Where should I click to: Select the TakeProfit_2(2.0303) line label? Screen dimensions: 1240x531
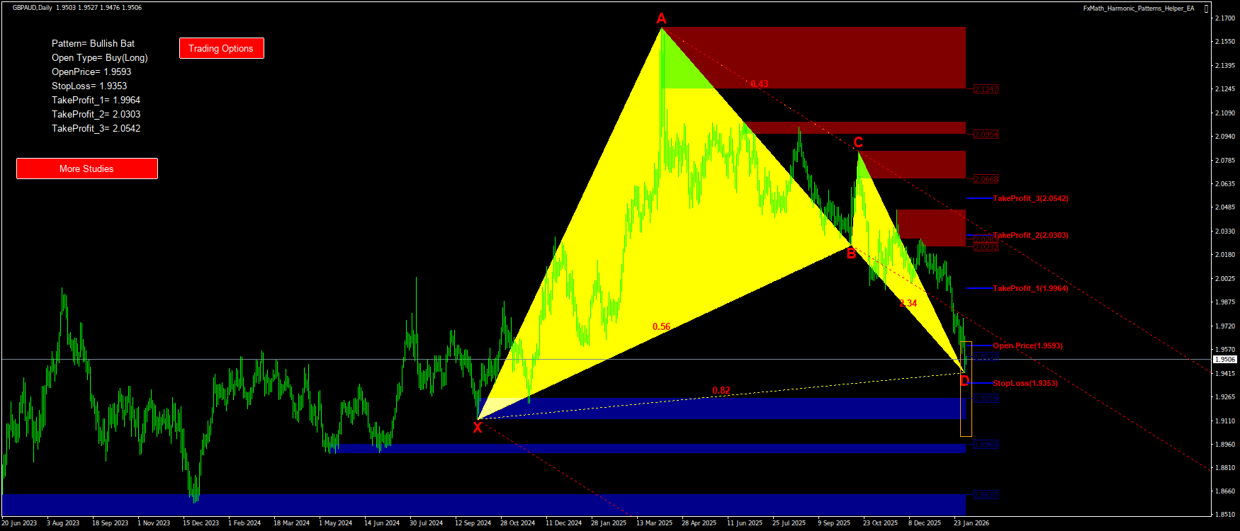click(1030, 235)
